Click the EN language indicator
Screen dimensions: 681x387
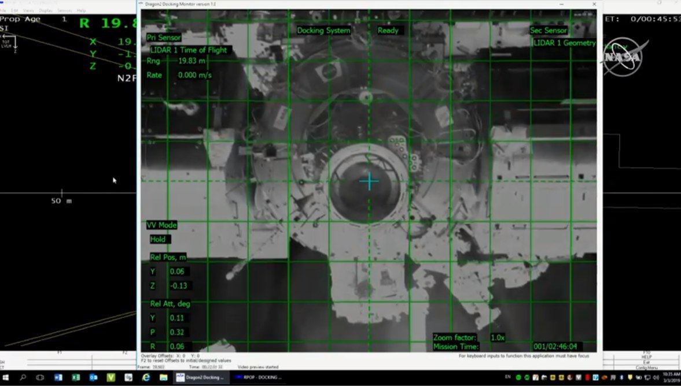click(x=507, y=377)
